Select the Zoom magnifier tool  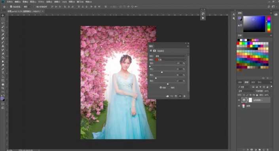point(3,88)
